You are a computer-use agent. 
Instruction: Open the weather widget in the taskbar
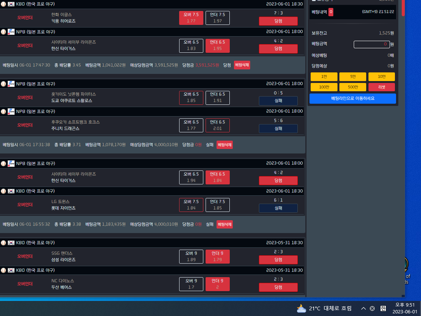(324, 308)
